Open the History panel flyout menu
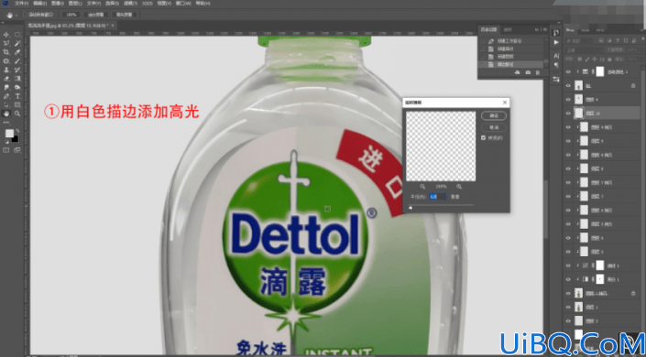The height and width of the screenshot is (357, 646). (545, 29)
